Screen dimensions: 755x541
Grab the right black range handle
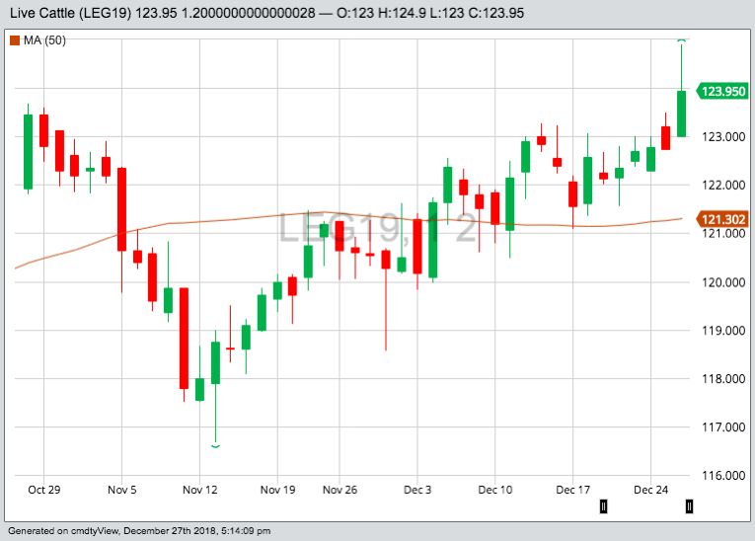(x=689, y=506)
